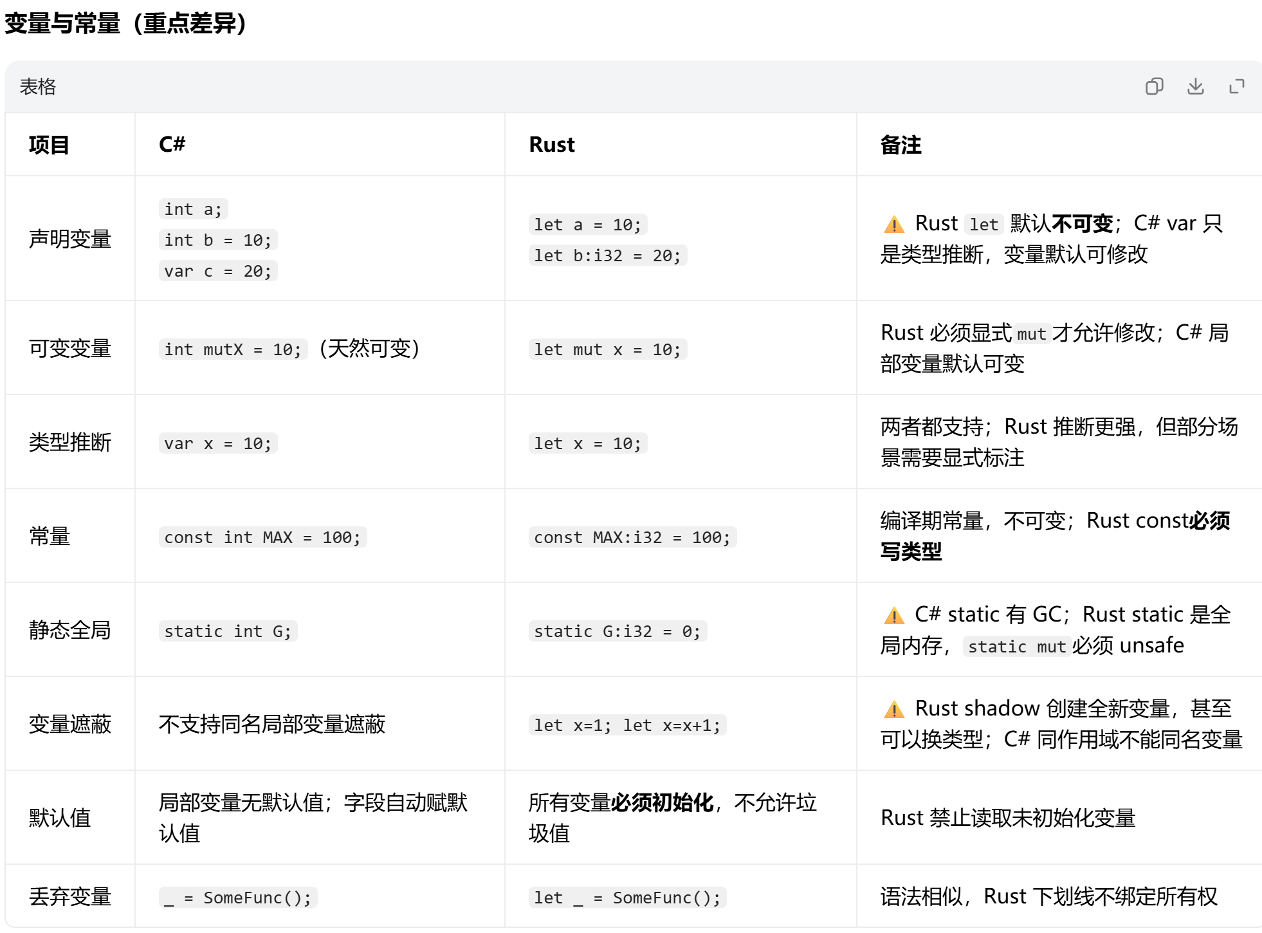Click the download table icon

[x=1196, y=86]
